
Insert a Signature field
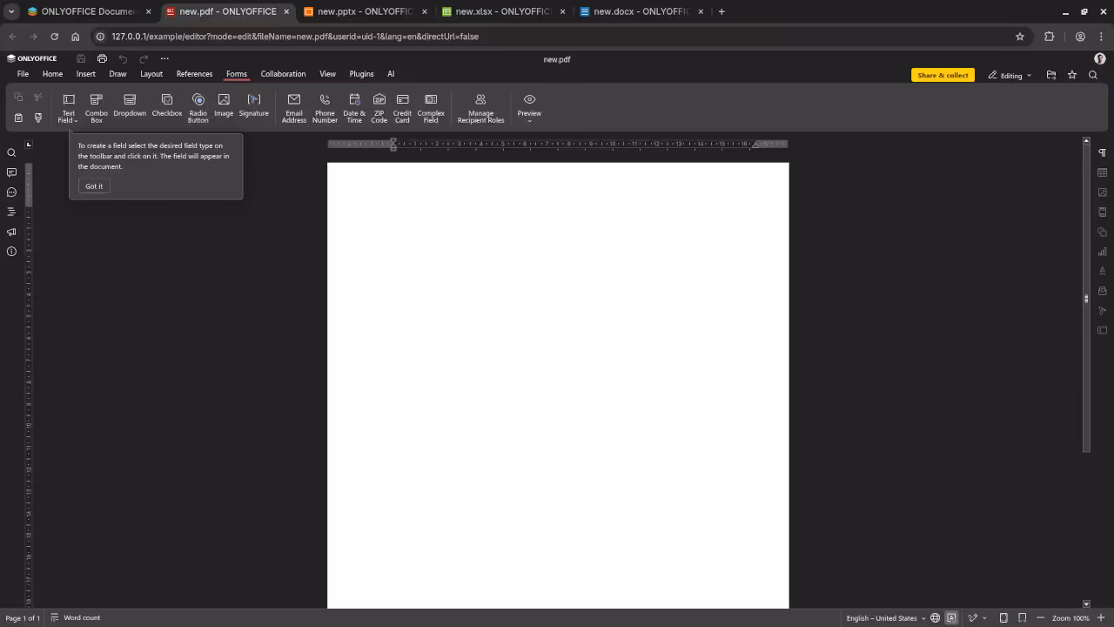coord(253,106)
